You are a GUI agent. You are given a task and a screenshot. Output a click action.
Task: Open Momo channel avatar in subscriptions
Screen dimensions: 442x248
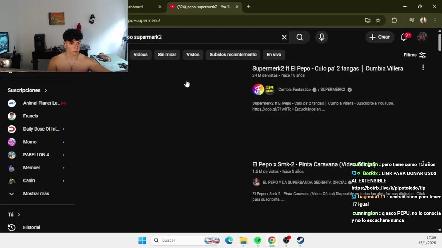[x=12, y=142]
